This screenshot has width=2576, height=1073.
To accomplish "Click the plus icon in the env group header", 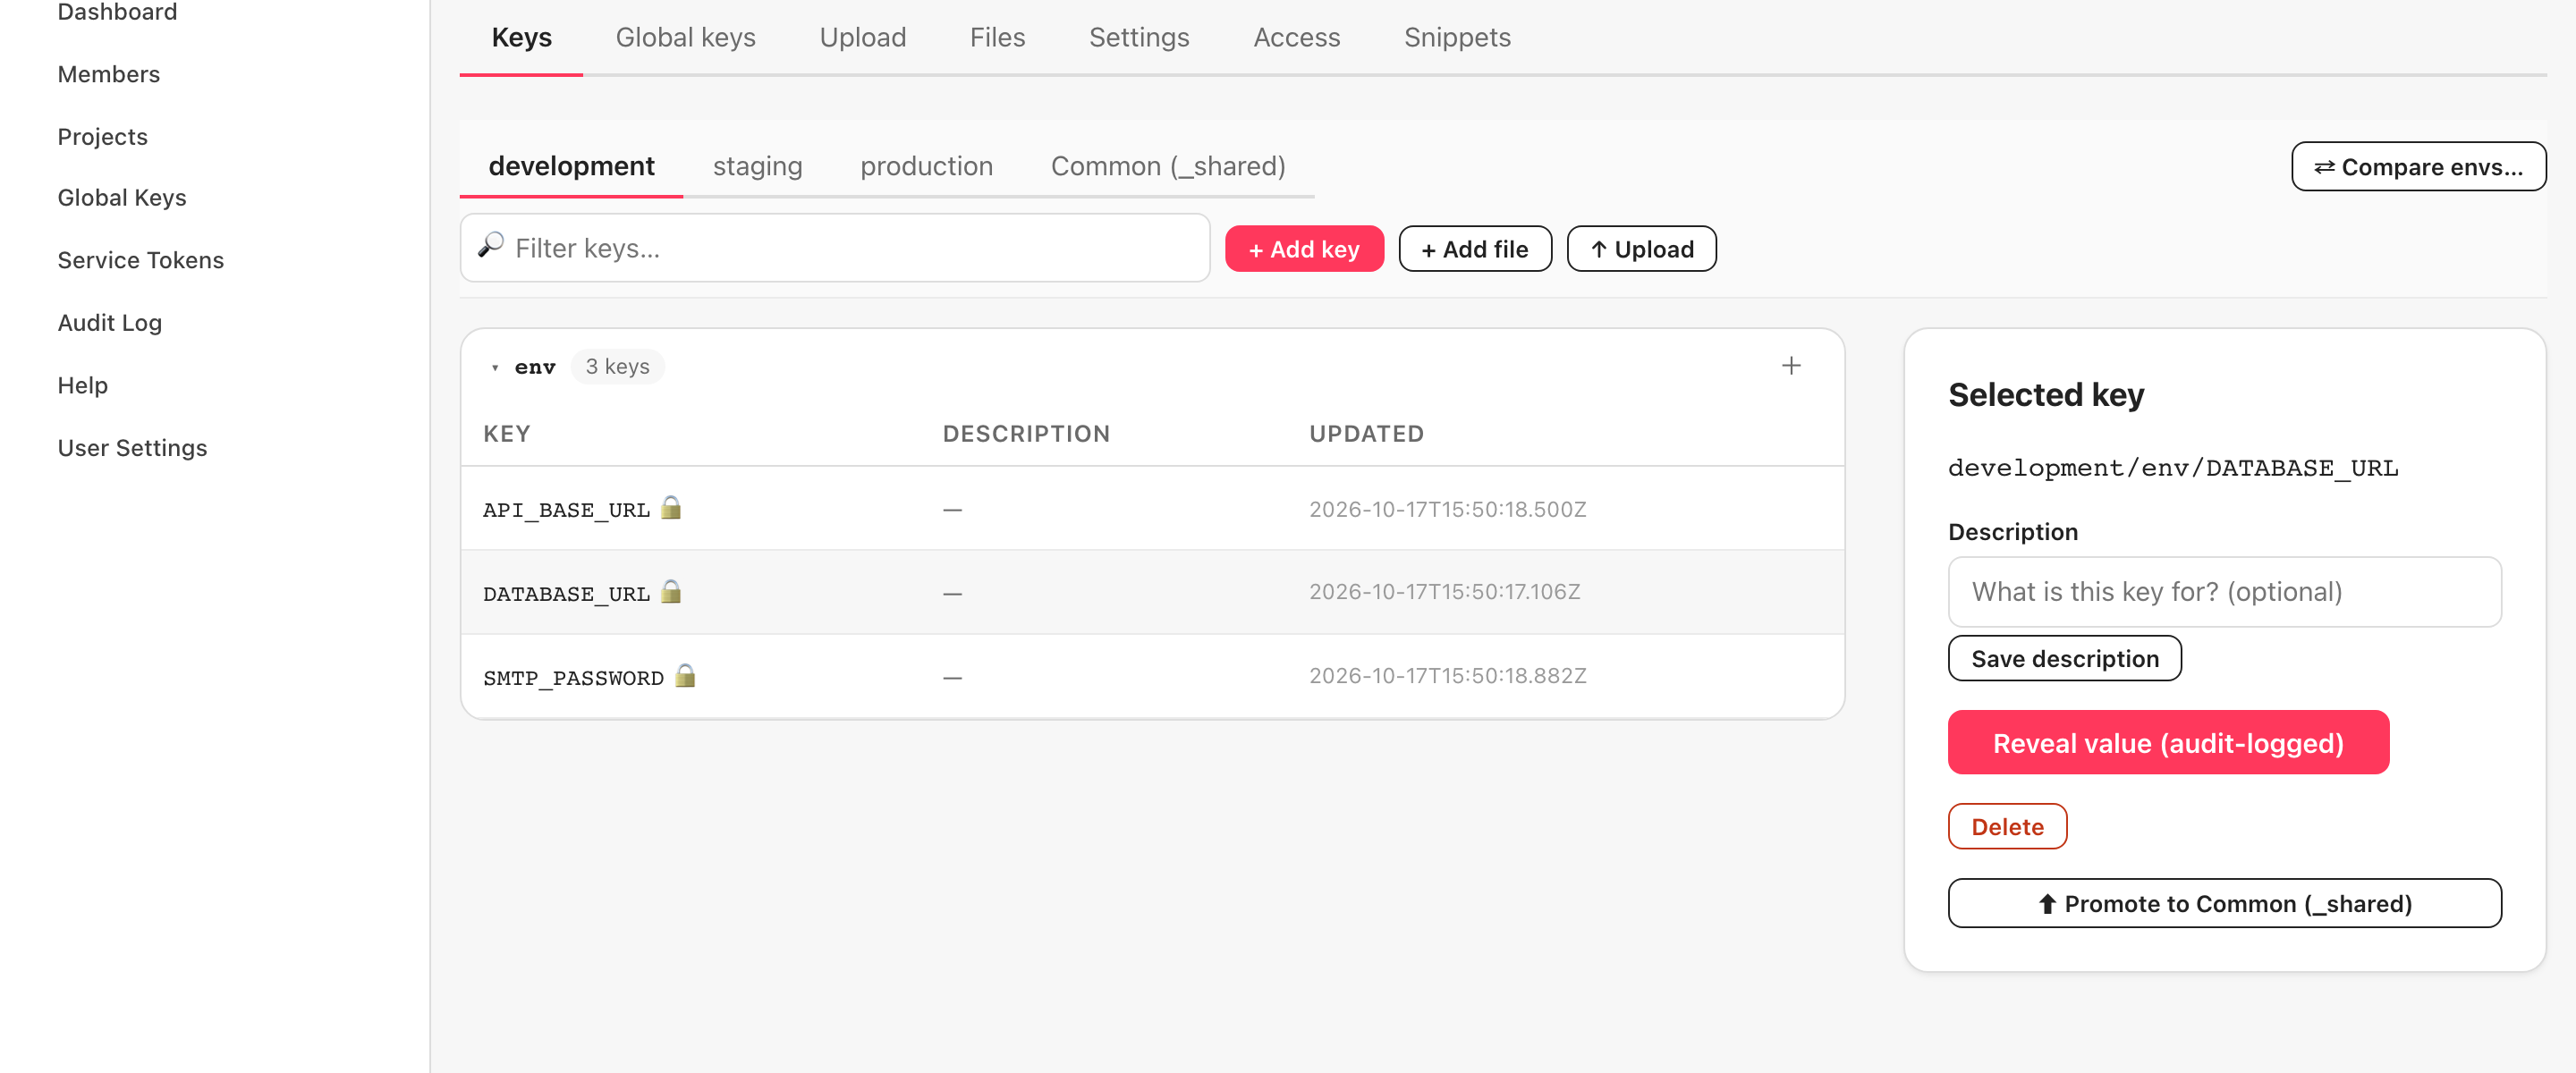I will tap(1791, 366).
